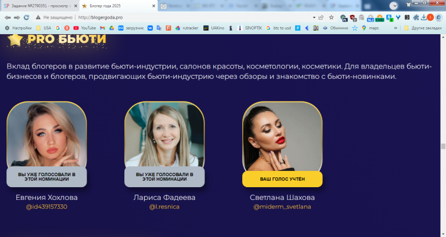
Task: Bookmark this page with the star icon
Action: pos(332,17)
